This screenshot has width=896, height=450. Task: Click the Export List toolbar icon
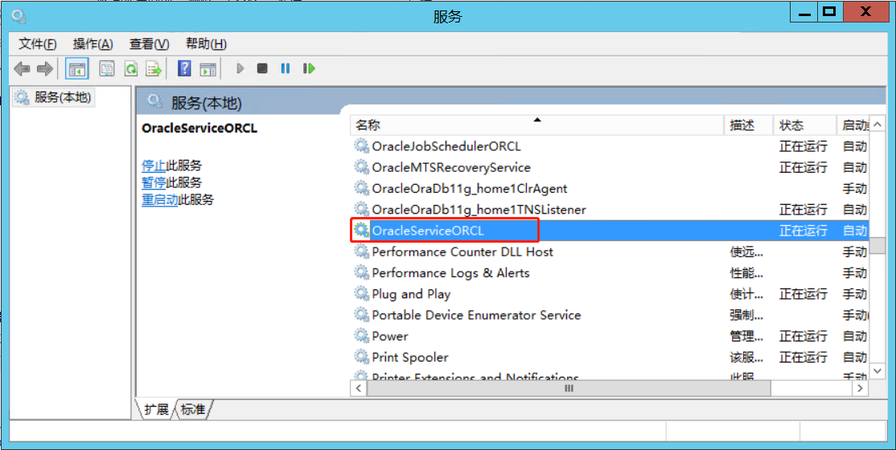pos(154,69)
